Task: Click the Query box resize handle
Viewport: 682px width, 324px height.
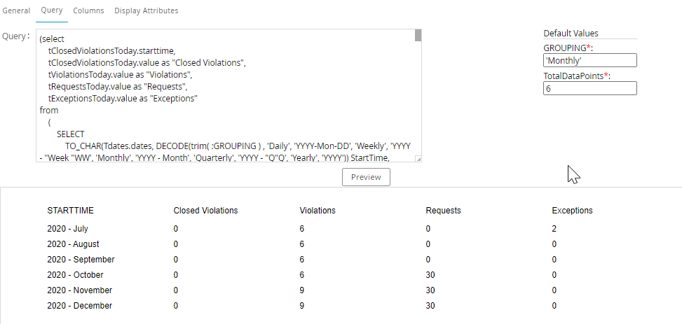Action: [418, 159]
